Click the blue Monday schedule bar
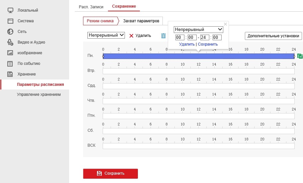 150,56
